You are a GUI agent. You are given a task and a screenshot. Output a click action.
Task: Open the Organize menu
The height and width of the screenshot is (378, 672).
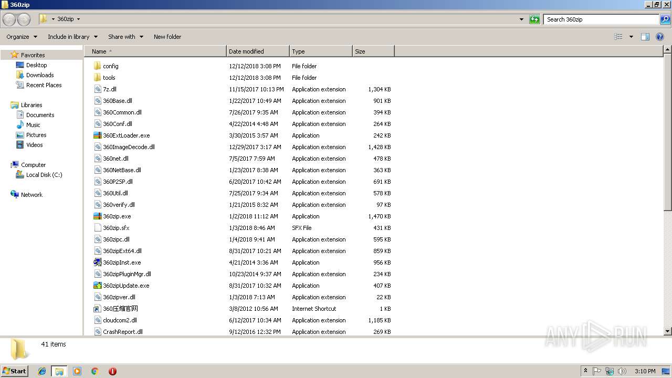pyautogui.click(x=22, y=37)
